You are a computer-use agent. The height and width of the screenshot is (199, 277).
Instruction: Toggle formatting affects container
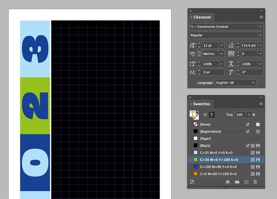pos(205,115)
